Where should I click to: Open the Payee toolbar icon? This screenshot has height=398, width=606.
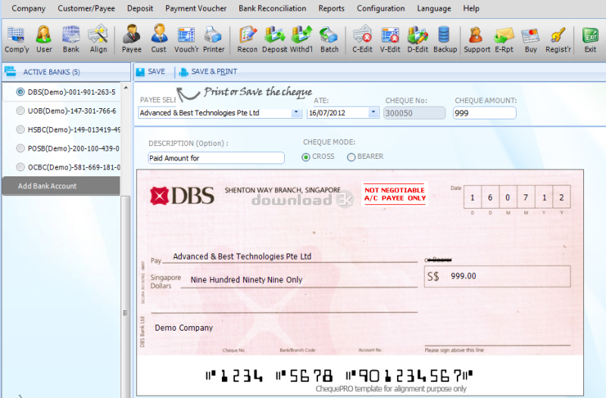point(132,39)
